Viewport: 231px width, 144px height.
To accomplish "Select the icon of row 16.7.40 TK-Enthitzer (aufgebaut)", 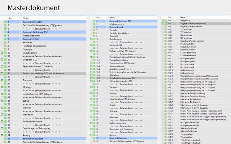I will (x=165, y=140).
